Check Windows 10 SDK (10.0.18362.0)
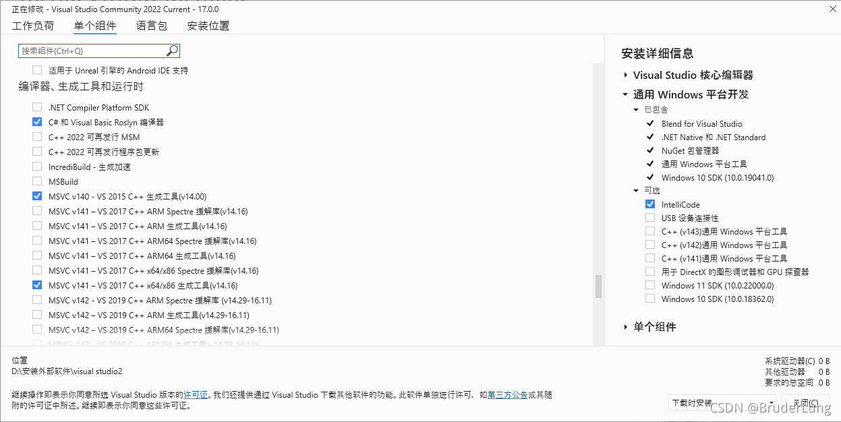The height and width of the screenshot is (422, 841). pyautogui.click(x=650, y=299)
